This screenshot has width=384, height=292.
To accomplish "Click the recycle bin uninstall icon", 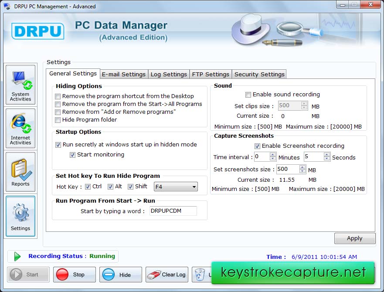I will [200, 275].
